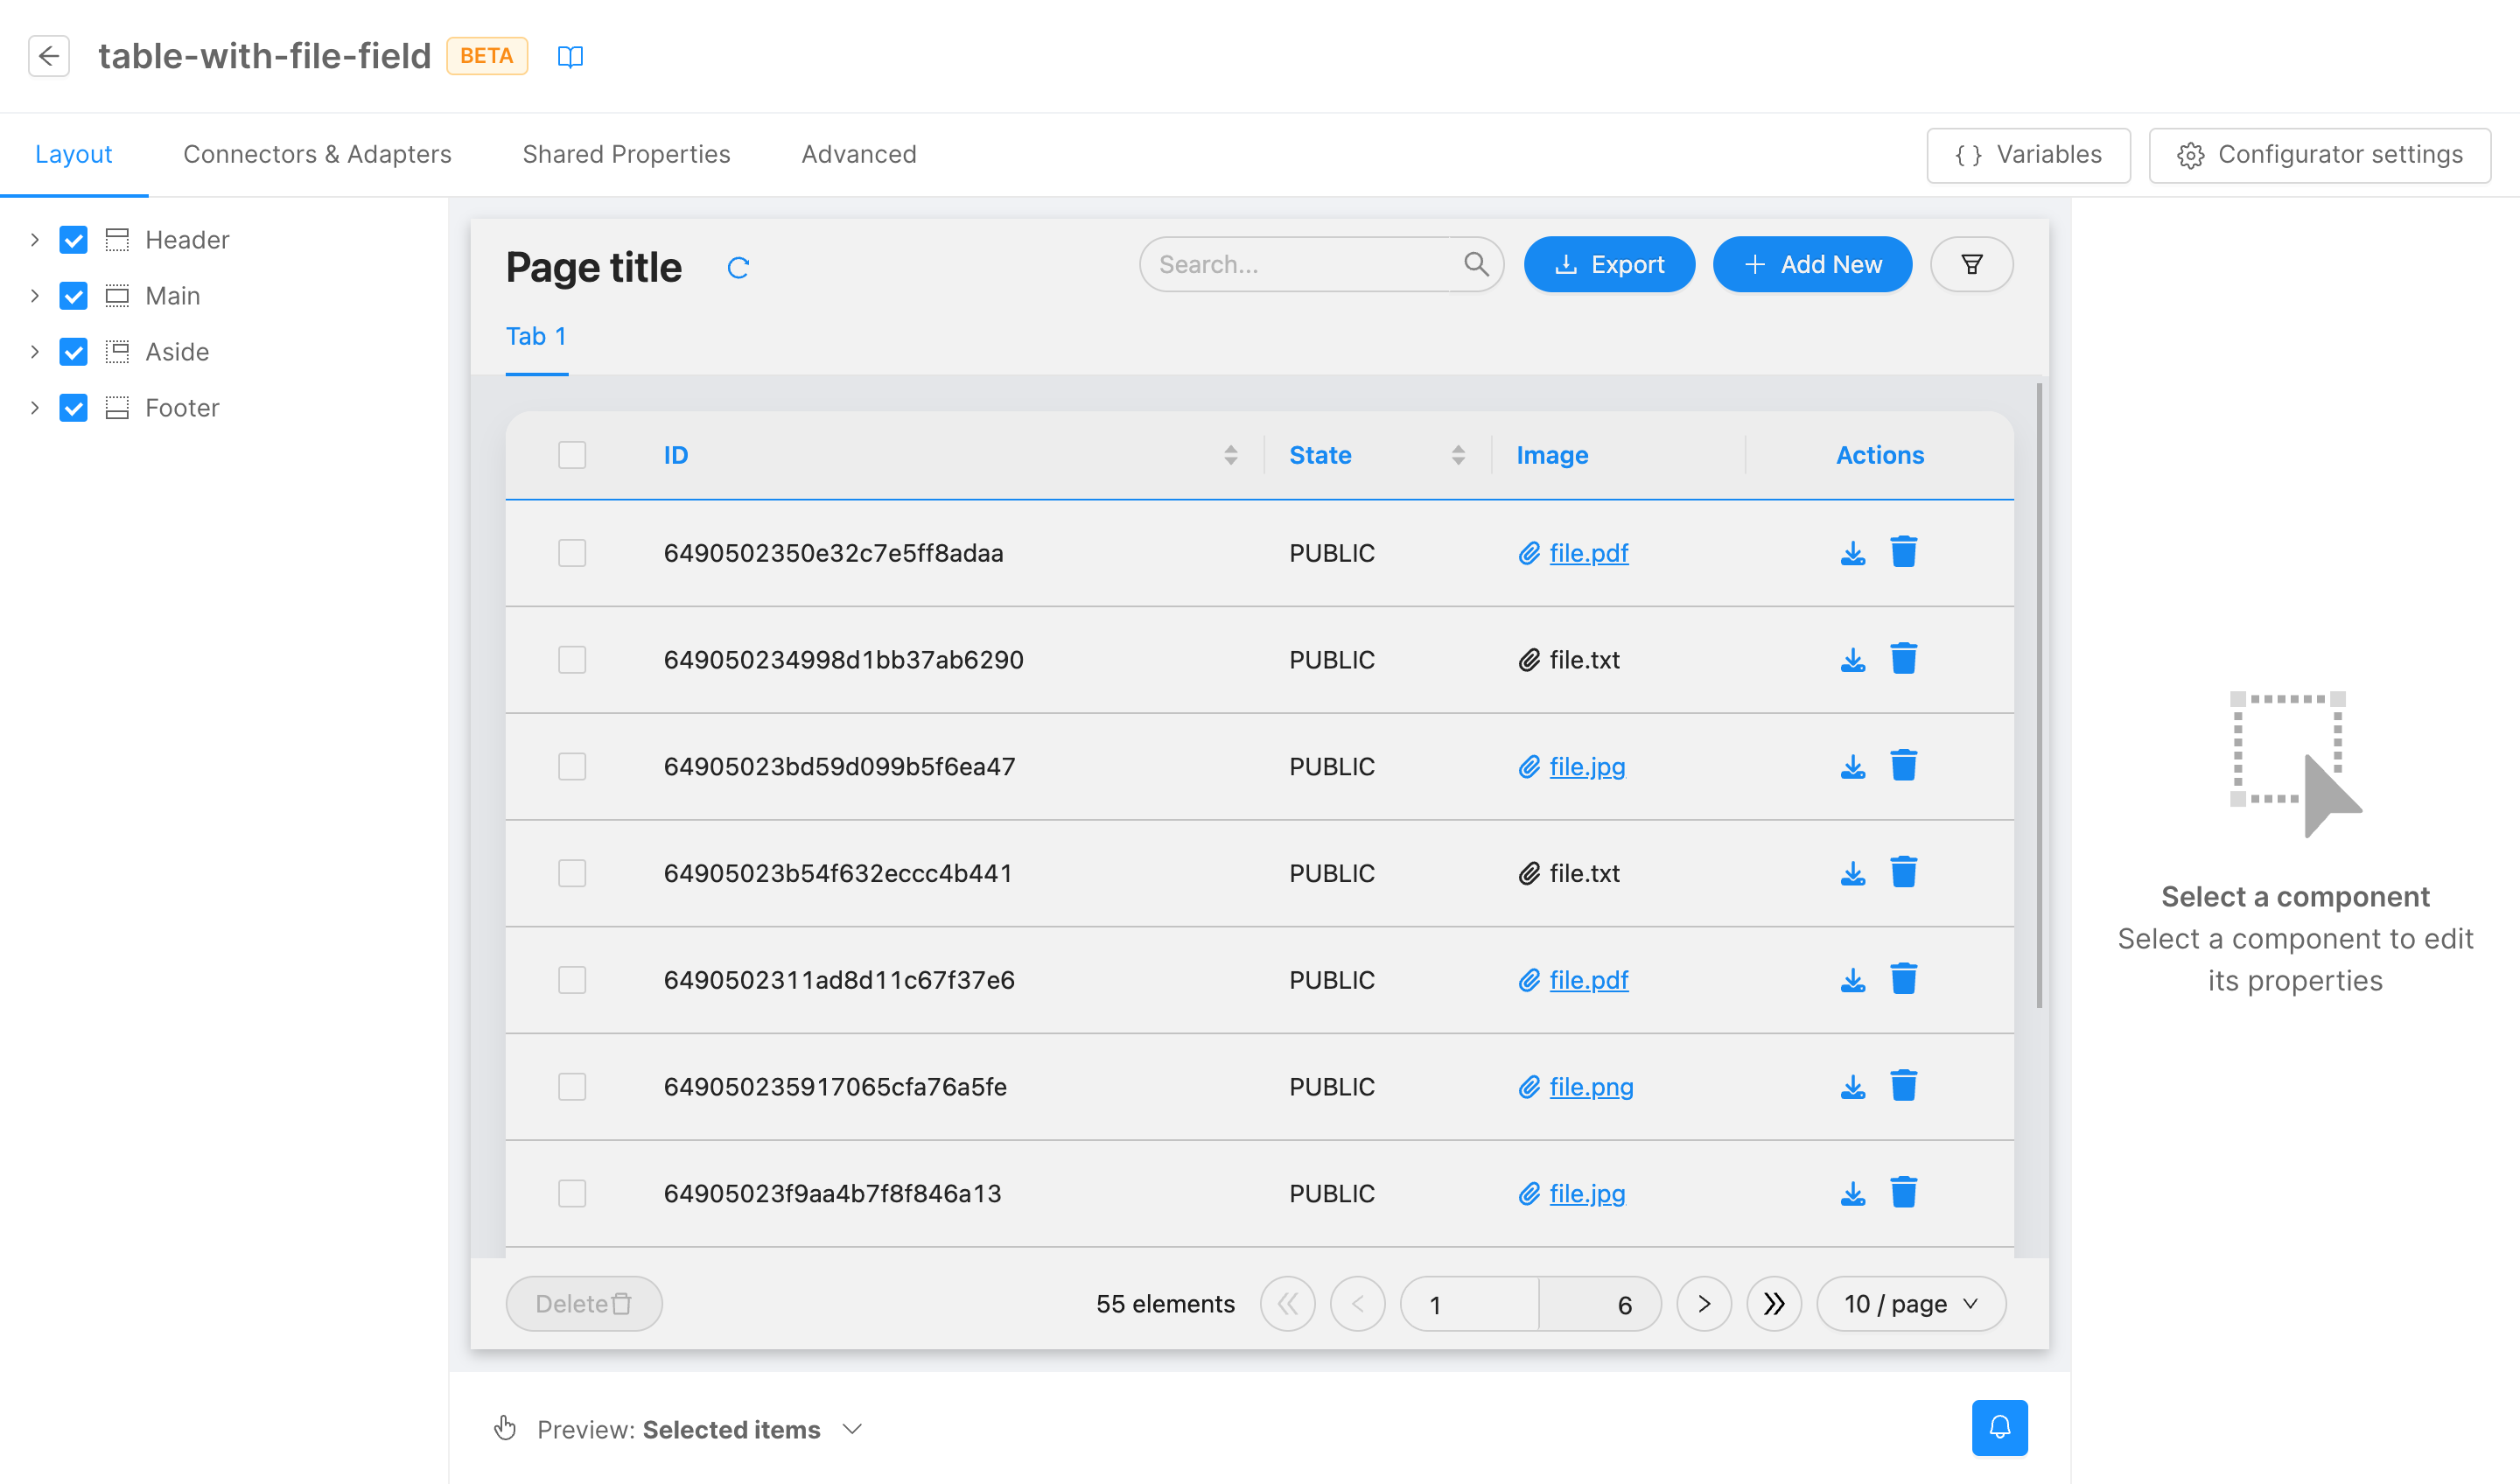Image resolution: width=2520 pixels, height=1484 pixels.
Task: Click the search magnifier icon
Action: pos(1476,264)
